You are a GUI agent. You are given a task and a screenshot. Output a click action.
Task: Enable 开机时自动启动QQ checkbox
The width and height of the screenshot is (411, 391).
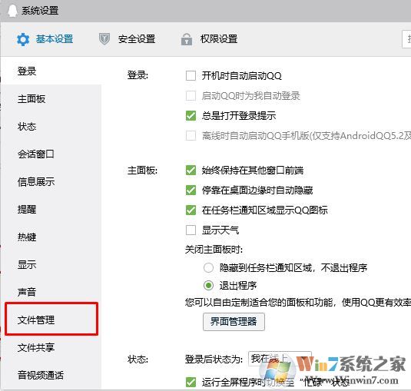[x=191, y=76]
